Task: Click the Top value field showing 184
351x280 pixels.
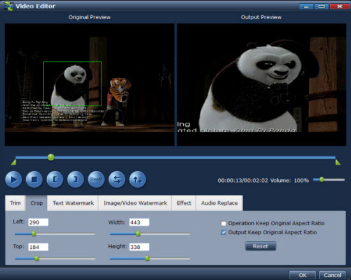Action: [x=38, y=247]
